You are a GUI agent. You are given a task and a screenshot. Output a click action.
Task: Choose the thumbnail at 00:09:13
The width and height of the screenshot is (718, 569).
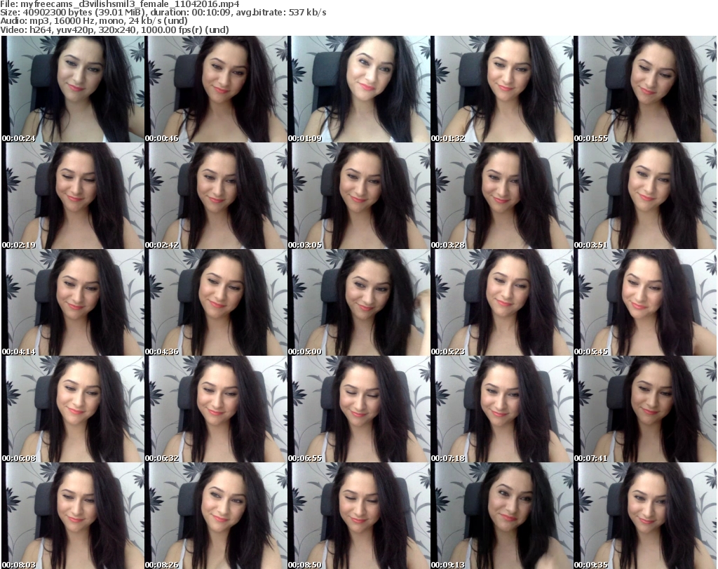coord(502,516)
